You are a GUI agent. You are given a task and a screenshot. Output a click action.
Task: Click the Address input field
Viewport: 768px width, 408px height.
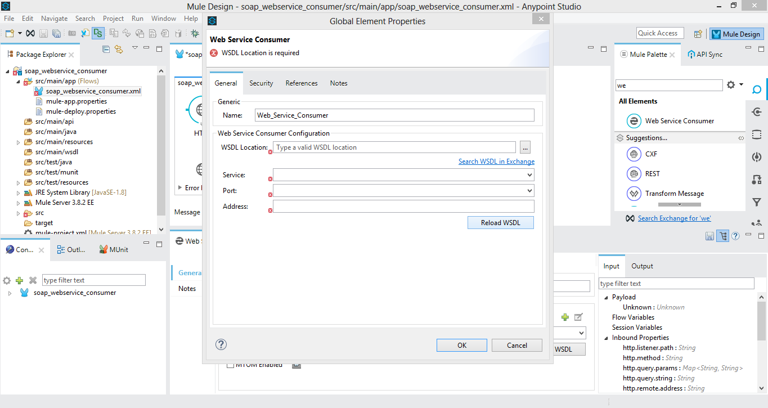click(x=403, y=207)
